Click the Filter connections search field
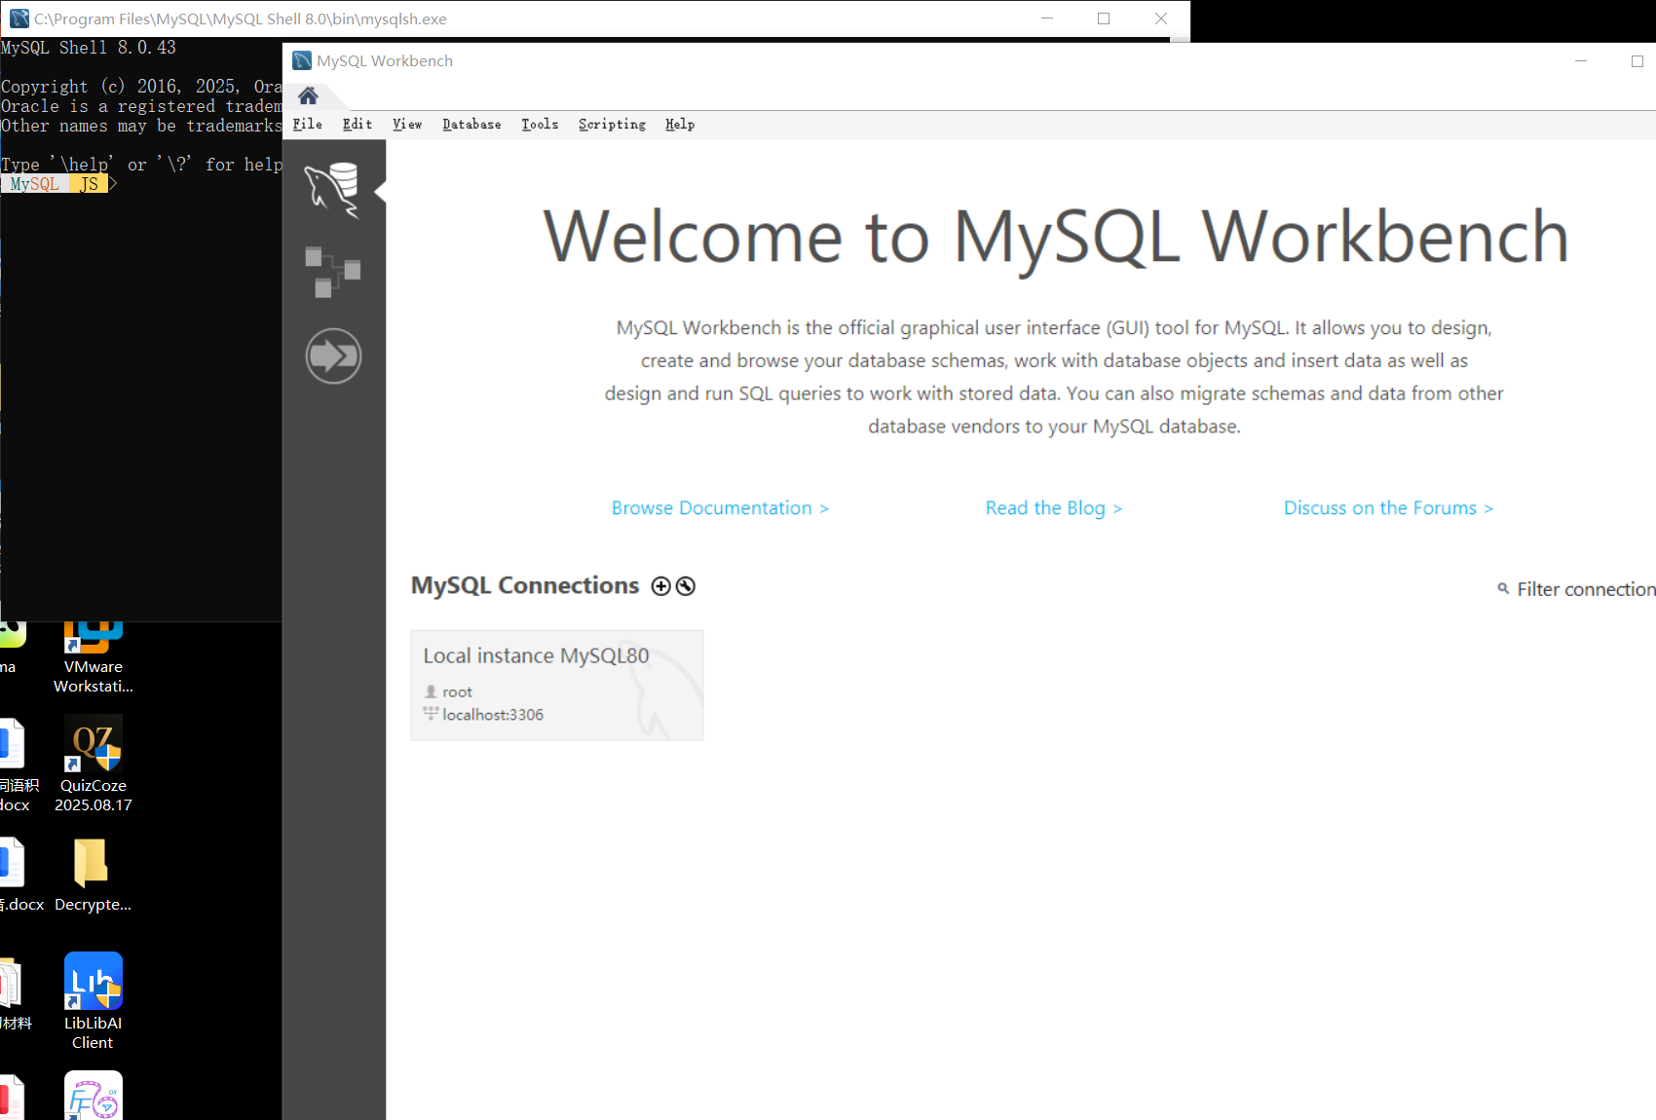This screenshot has width=1656, height=1120. pyautogui.click(x=1585, y=589)
